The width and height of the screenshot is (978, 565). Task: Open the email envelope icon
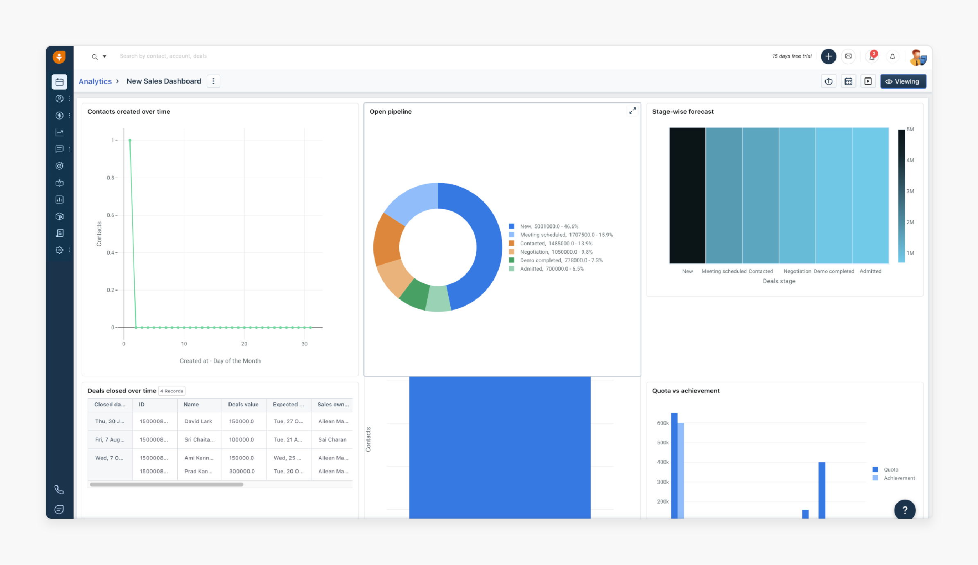(848, 56)
